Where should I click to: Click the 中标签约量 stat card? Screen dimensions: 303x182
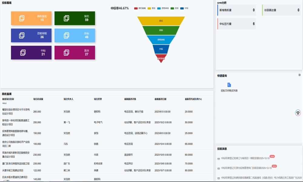(237, 24)
